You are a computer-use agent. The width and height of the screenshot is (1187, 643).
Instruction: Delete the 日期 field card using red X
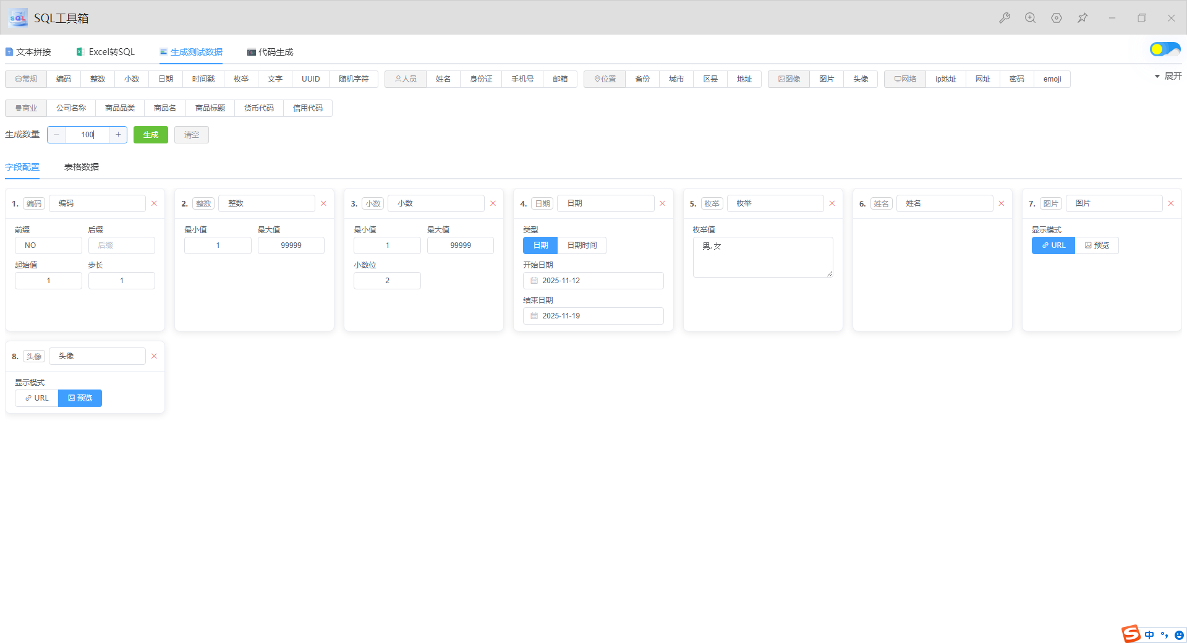(662, 203)
